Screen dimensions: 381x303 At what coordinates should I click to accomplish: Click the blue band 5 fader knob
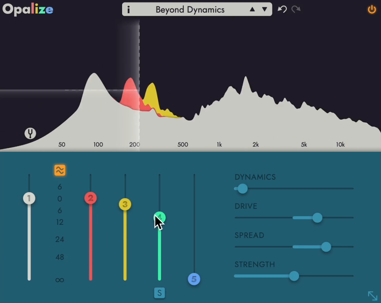[x=194, y=279]
